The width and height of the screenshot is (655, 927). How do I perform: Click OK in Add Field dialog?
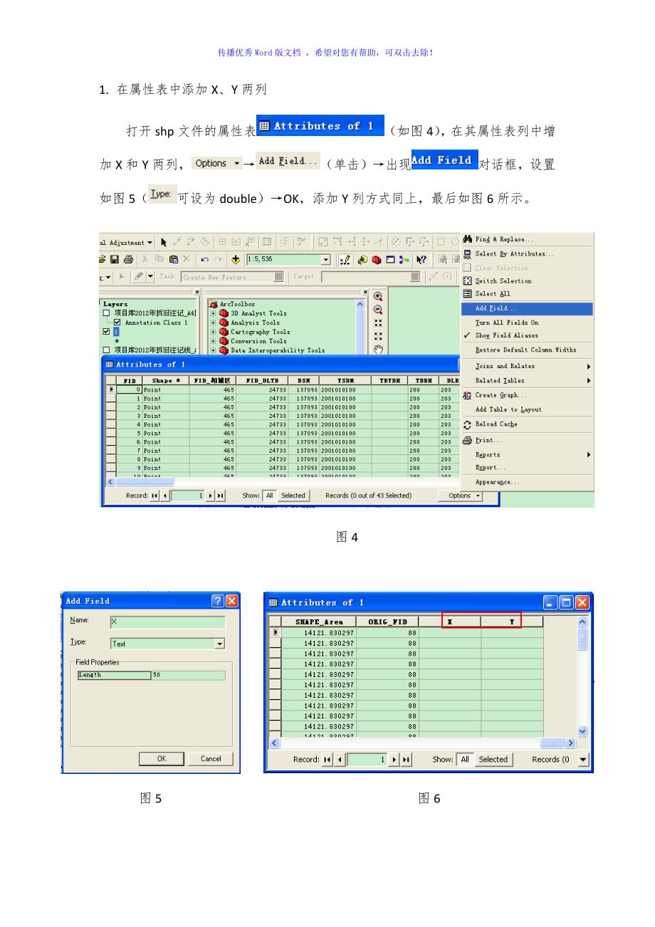(x=162, y=758)
